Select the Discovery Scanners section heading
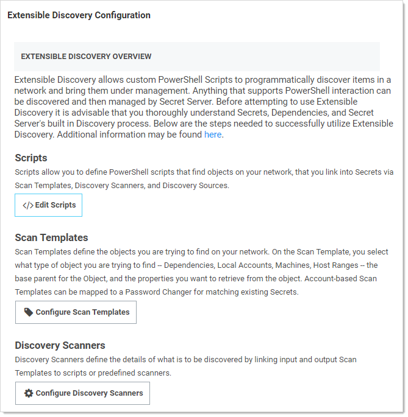 click(60, 346)
